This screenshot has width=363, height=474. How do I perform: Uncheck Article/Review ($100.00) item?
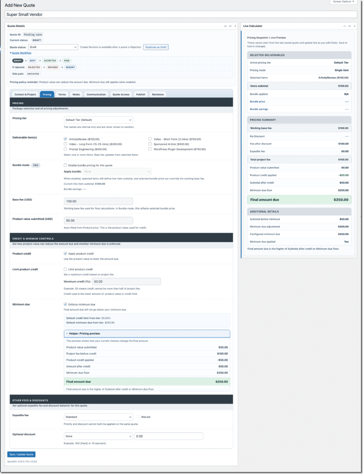(65, 139)
